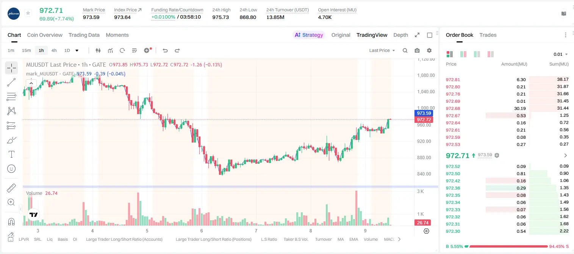Screen dimensions: 574x254
Task: Open the Coin Overview tab
Action: [45, 35]
